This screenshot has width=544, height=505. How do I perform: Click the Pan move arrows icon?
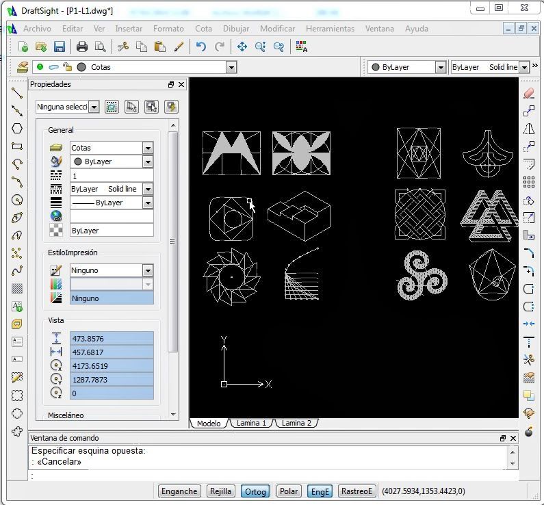(x=242, y=47)
